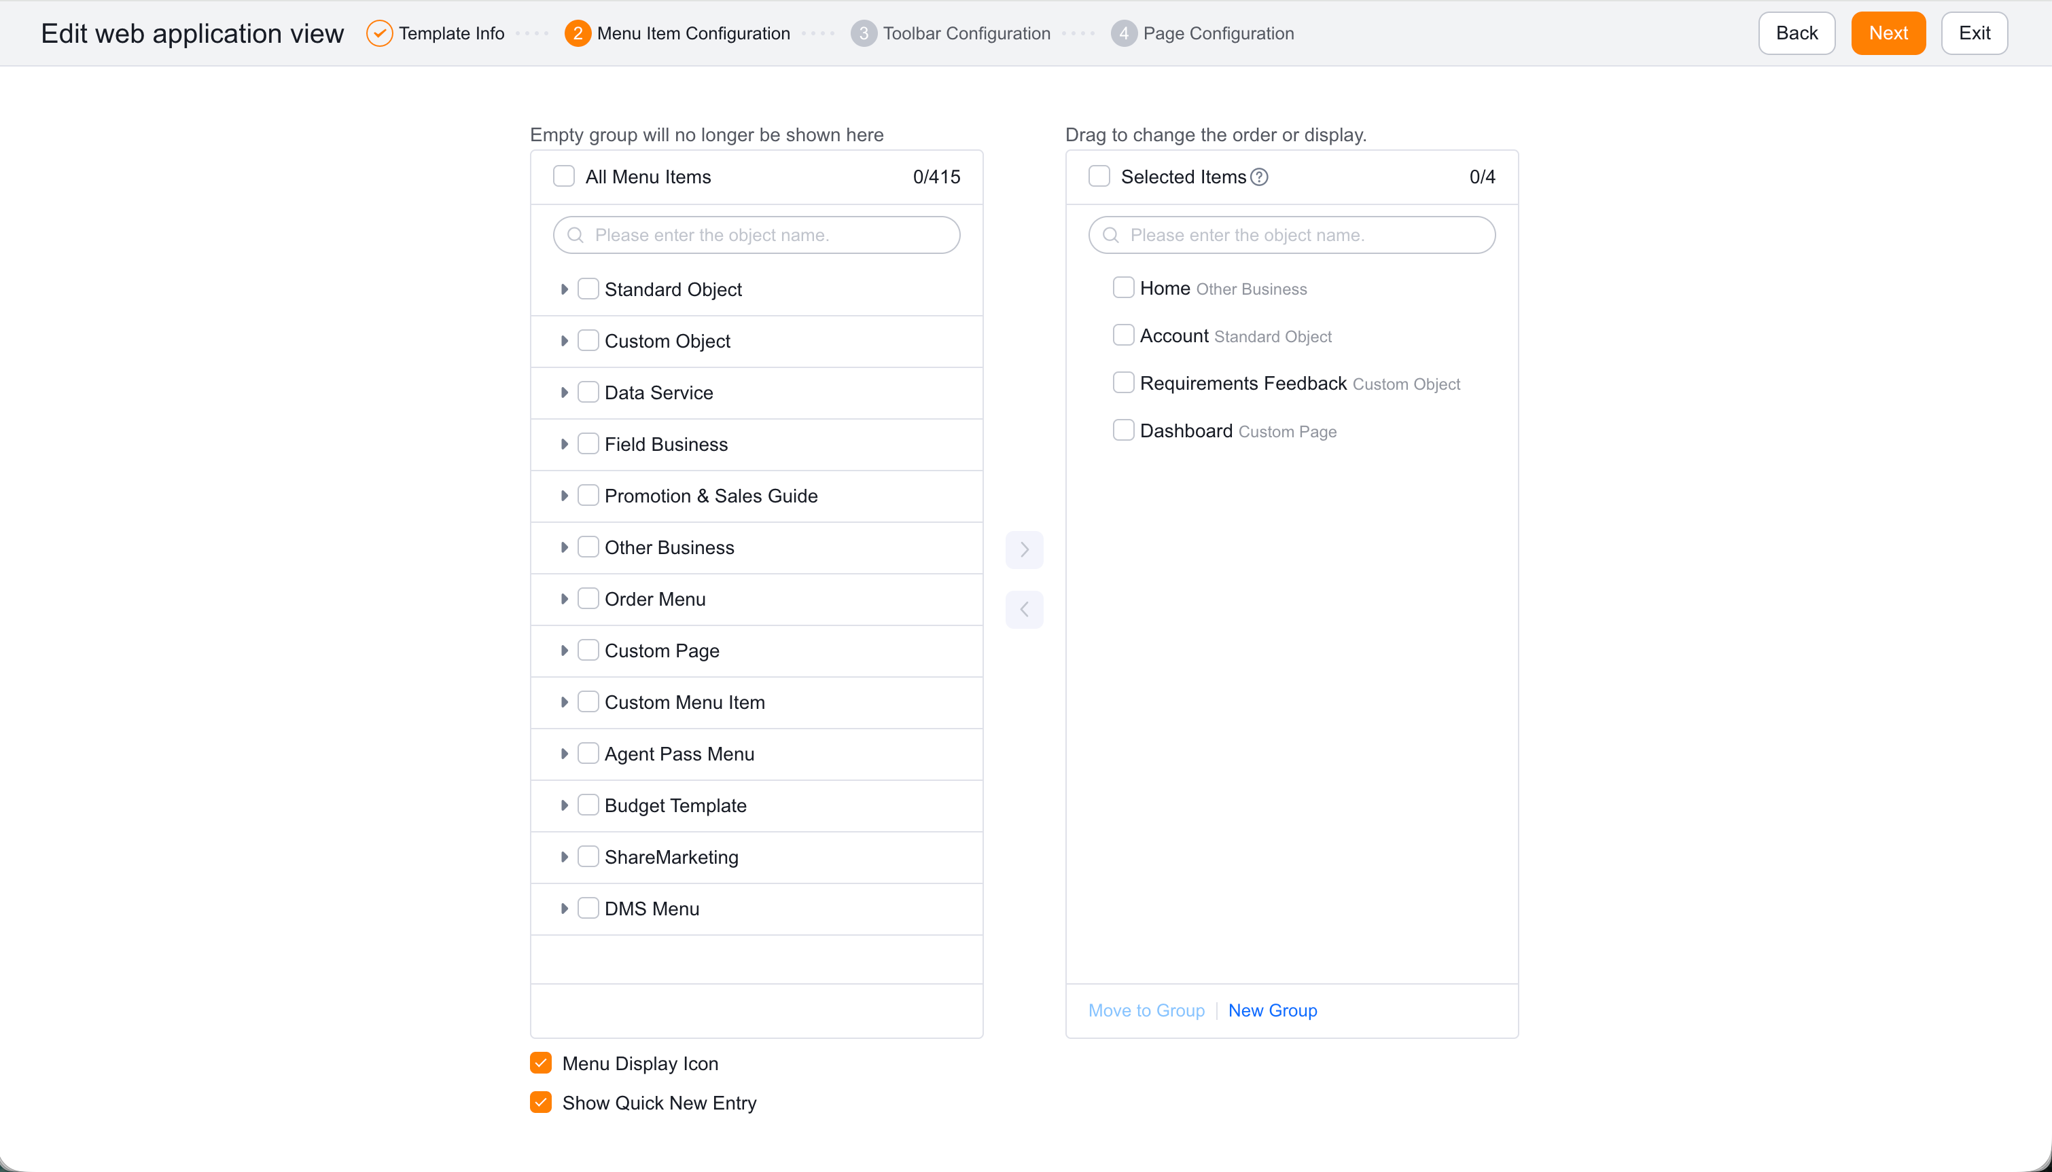Screen dimensions: 2052x1172
Task: Expand the DMS Menu group arrow
Action: [564, 907]
